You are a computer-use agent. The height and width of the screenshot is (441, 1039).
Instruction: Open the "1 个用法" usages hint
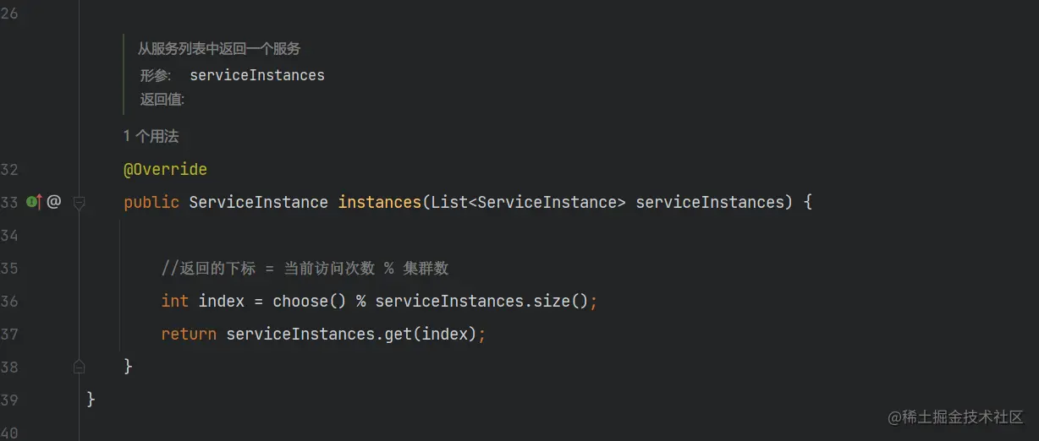pos(151,136)
